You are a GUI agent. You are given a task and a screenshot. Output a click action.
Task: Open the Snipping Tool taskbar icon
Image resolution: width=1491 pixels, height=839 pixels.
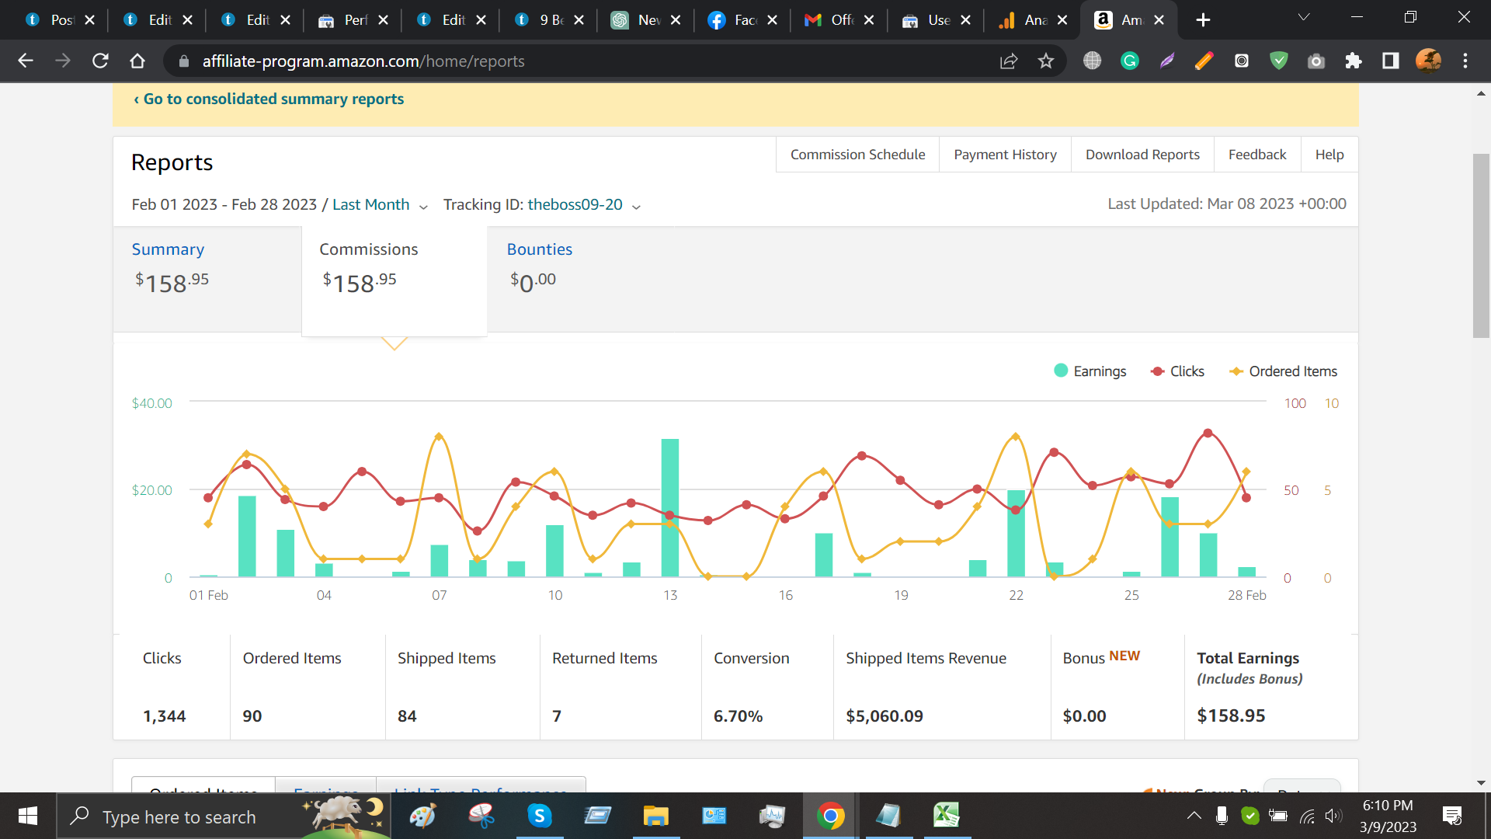coord(481,816)
